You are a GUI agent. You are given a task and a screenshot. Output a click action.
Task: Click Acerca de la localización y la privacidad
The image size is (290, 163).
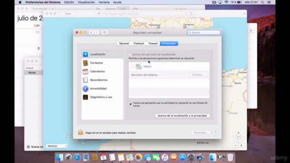pyautogui.click(x=182, y=115)
